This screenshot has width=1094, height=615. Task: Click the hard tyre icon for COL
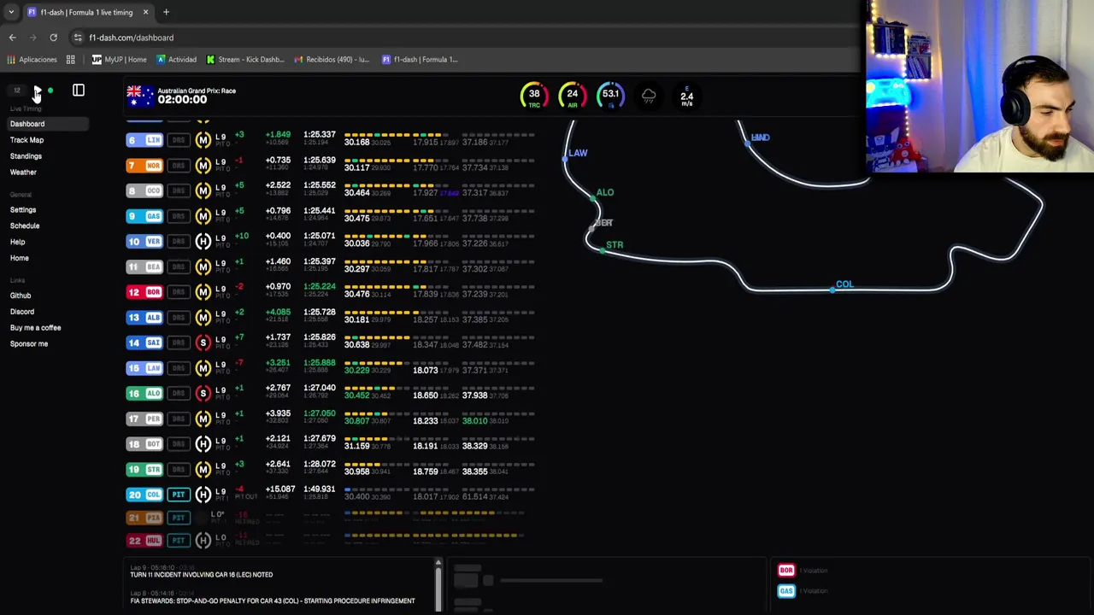[x=203, y=495]
